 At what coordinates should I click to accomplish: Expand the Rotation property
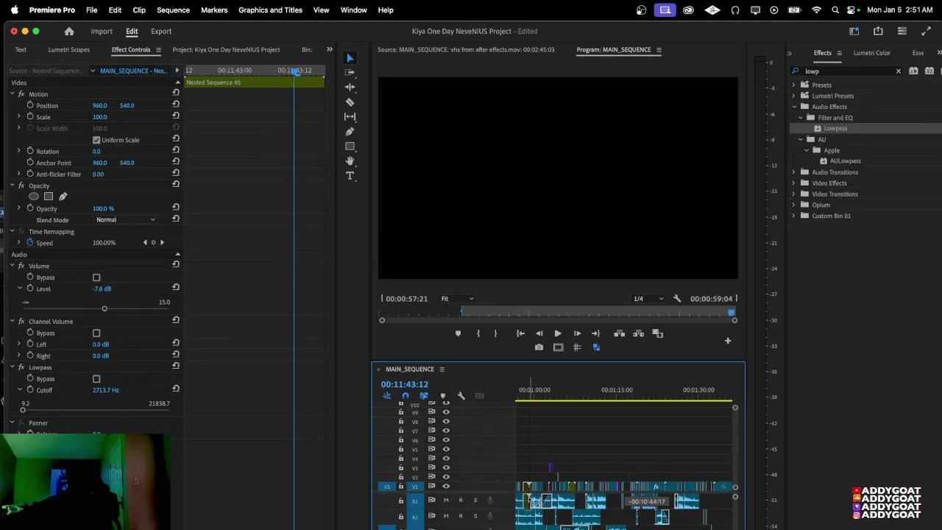(19, 151)
